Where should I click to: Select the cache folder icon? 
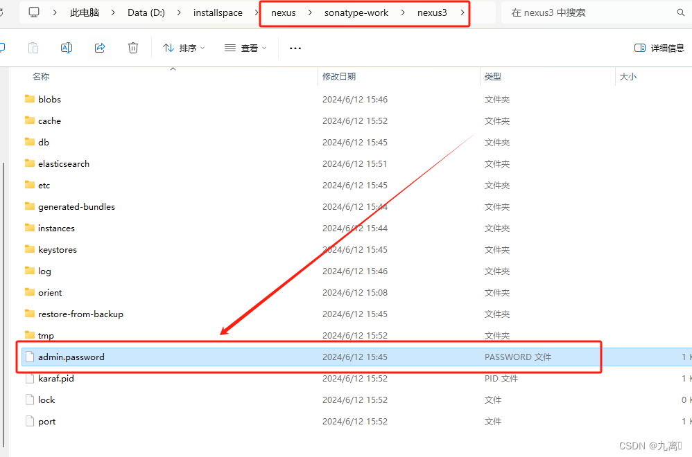tap(30, 120)
